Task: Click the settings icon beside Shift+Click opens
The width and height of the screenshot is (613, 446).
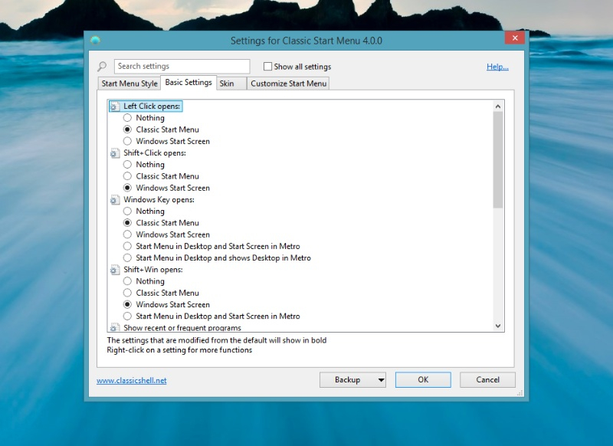Action: click(x=115, y=153)
